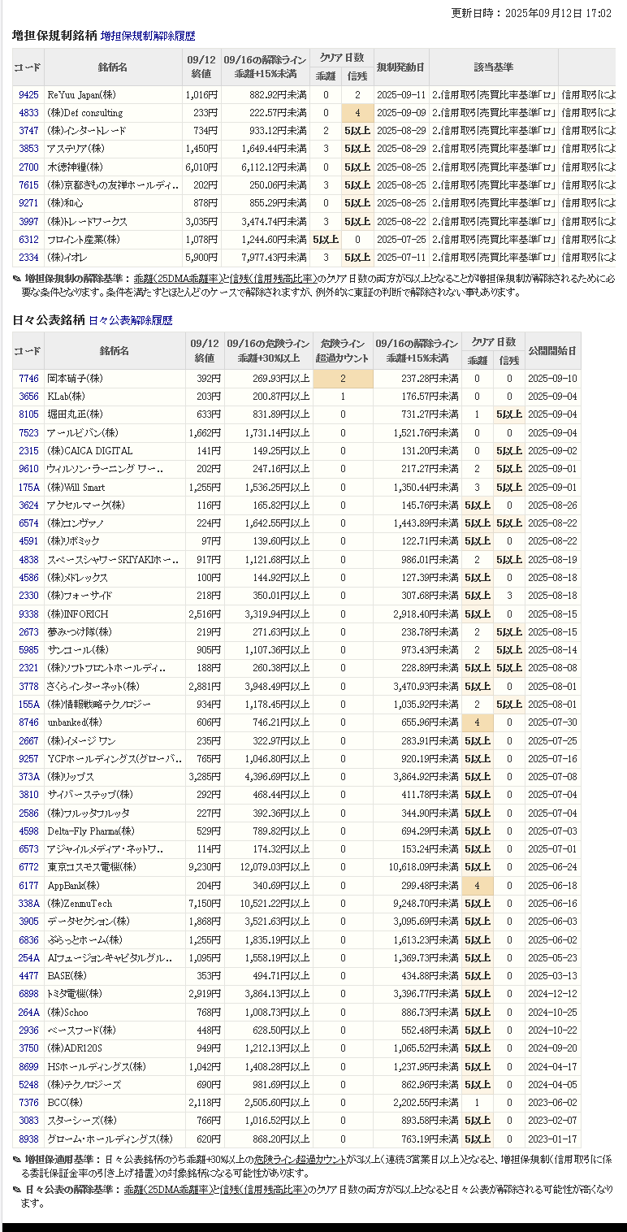The height and width of the screenshot is (1232, 627).
Task: Open stock code 338A link
Action: click(x=28, y=904)
